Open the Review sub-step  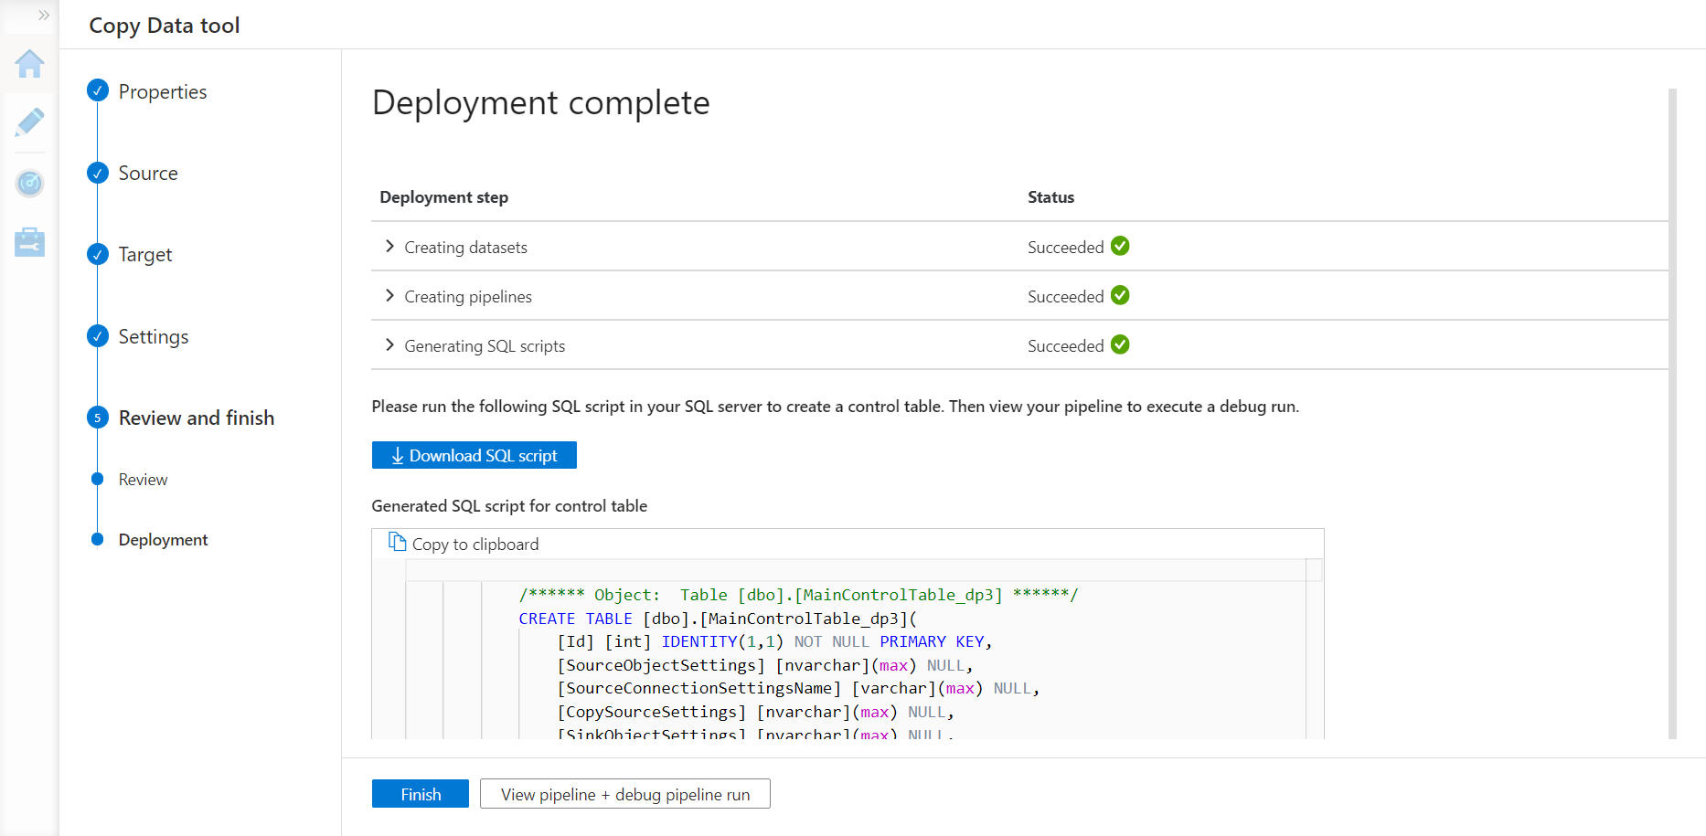pos(143,480)
